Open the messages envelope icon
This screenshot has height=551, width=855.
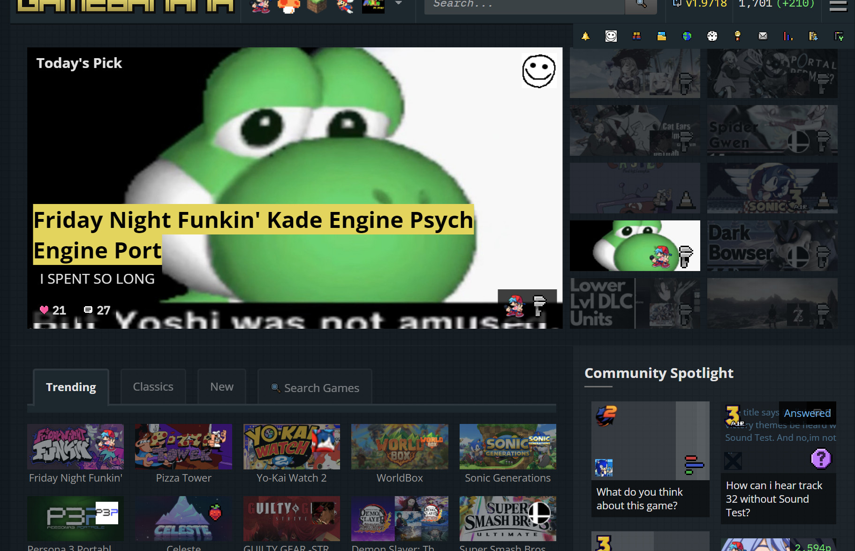click(763, 36)
